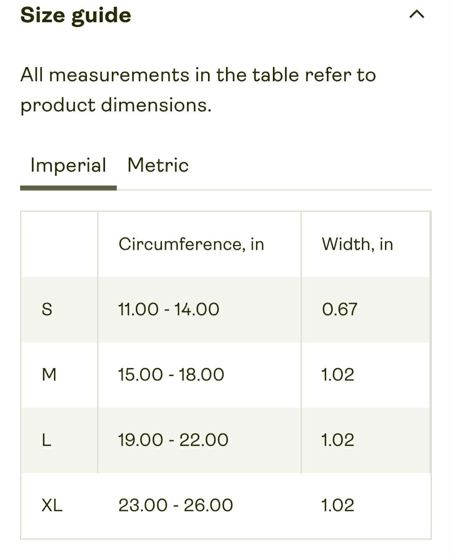452x556 pixels.
Task: Click the Circumference, in column header
Action: coord(192,244)
